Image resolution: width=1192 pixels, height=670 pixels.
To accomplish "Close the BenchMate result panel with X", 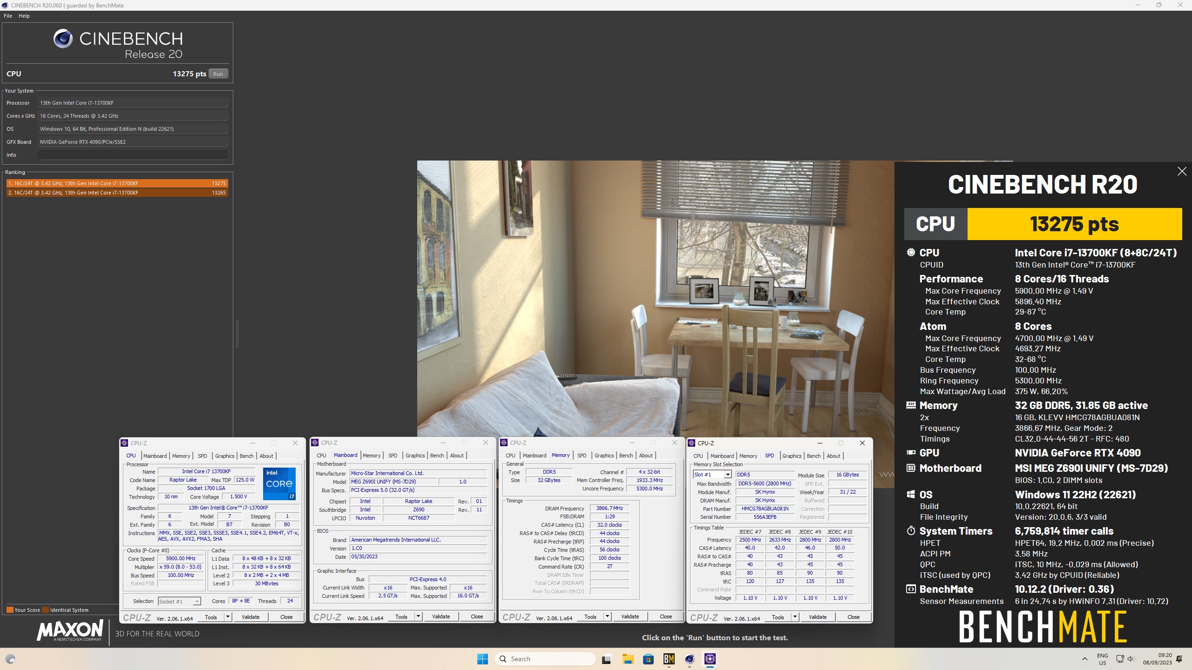I will click(x=1182, y=171).
